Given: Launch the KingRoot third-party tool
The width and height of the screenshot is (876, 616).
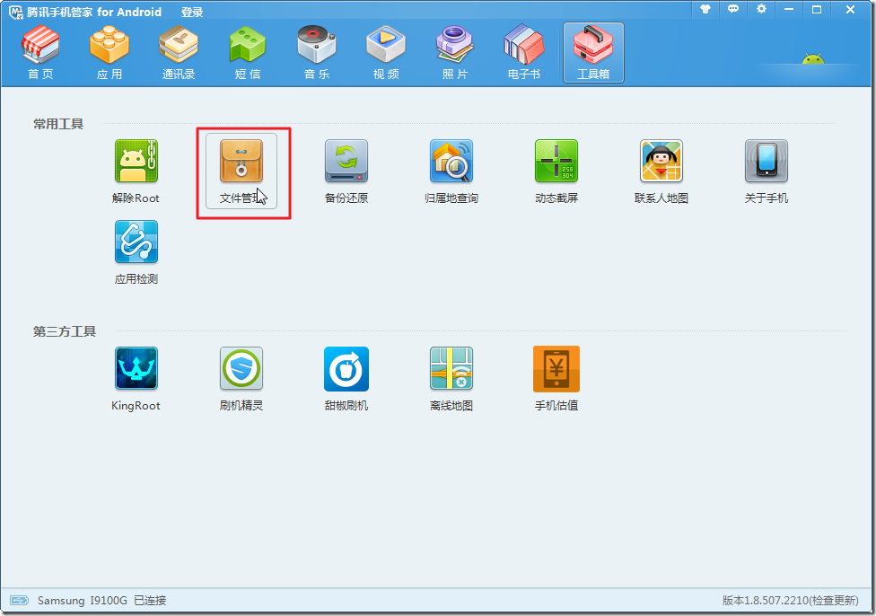Looking at the screenshot, I should pos(136,379).
